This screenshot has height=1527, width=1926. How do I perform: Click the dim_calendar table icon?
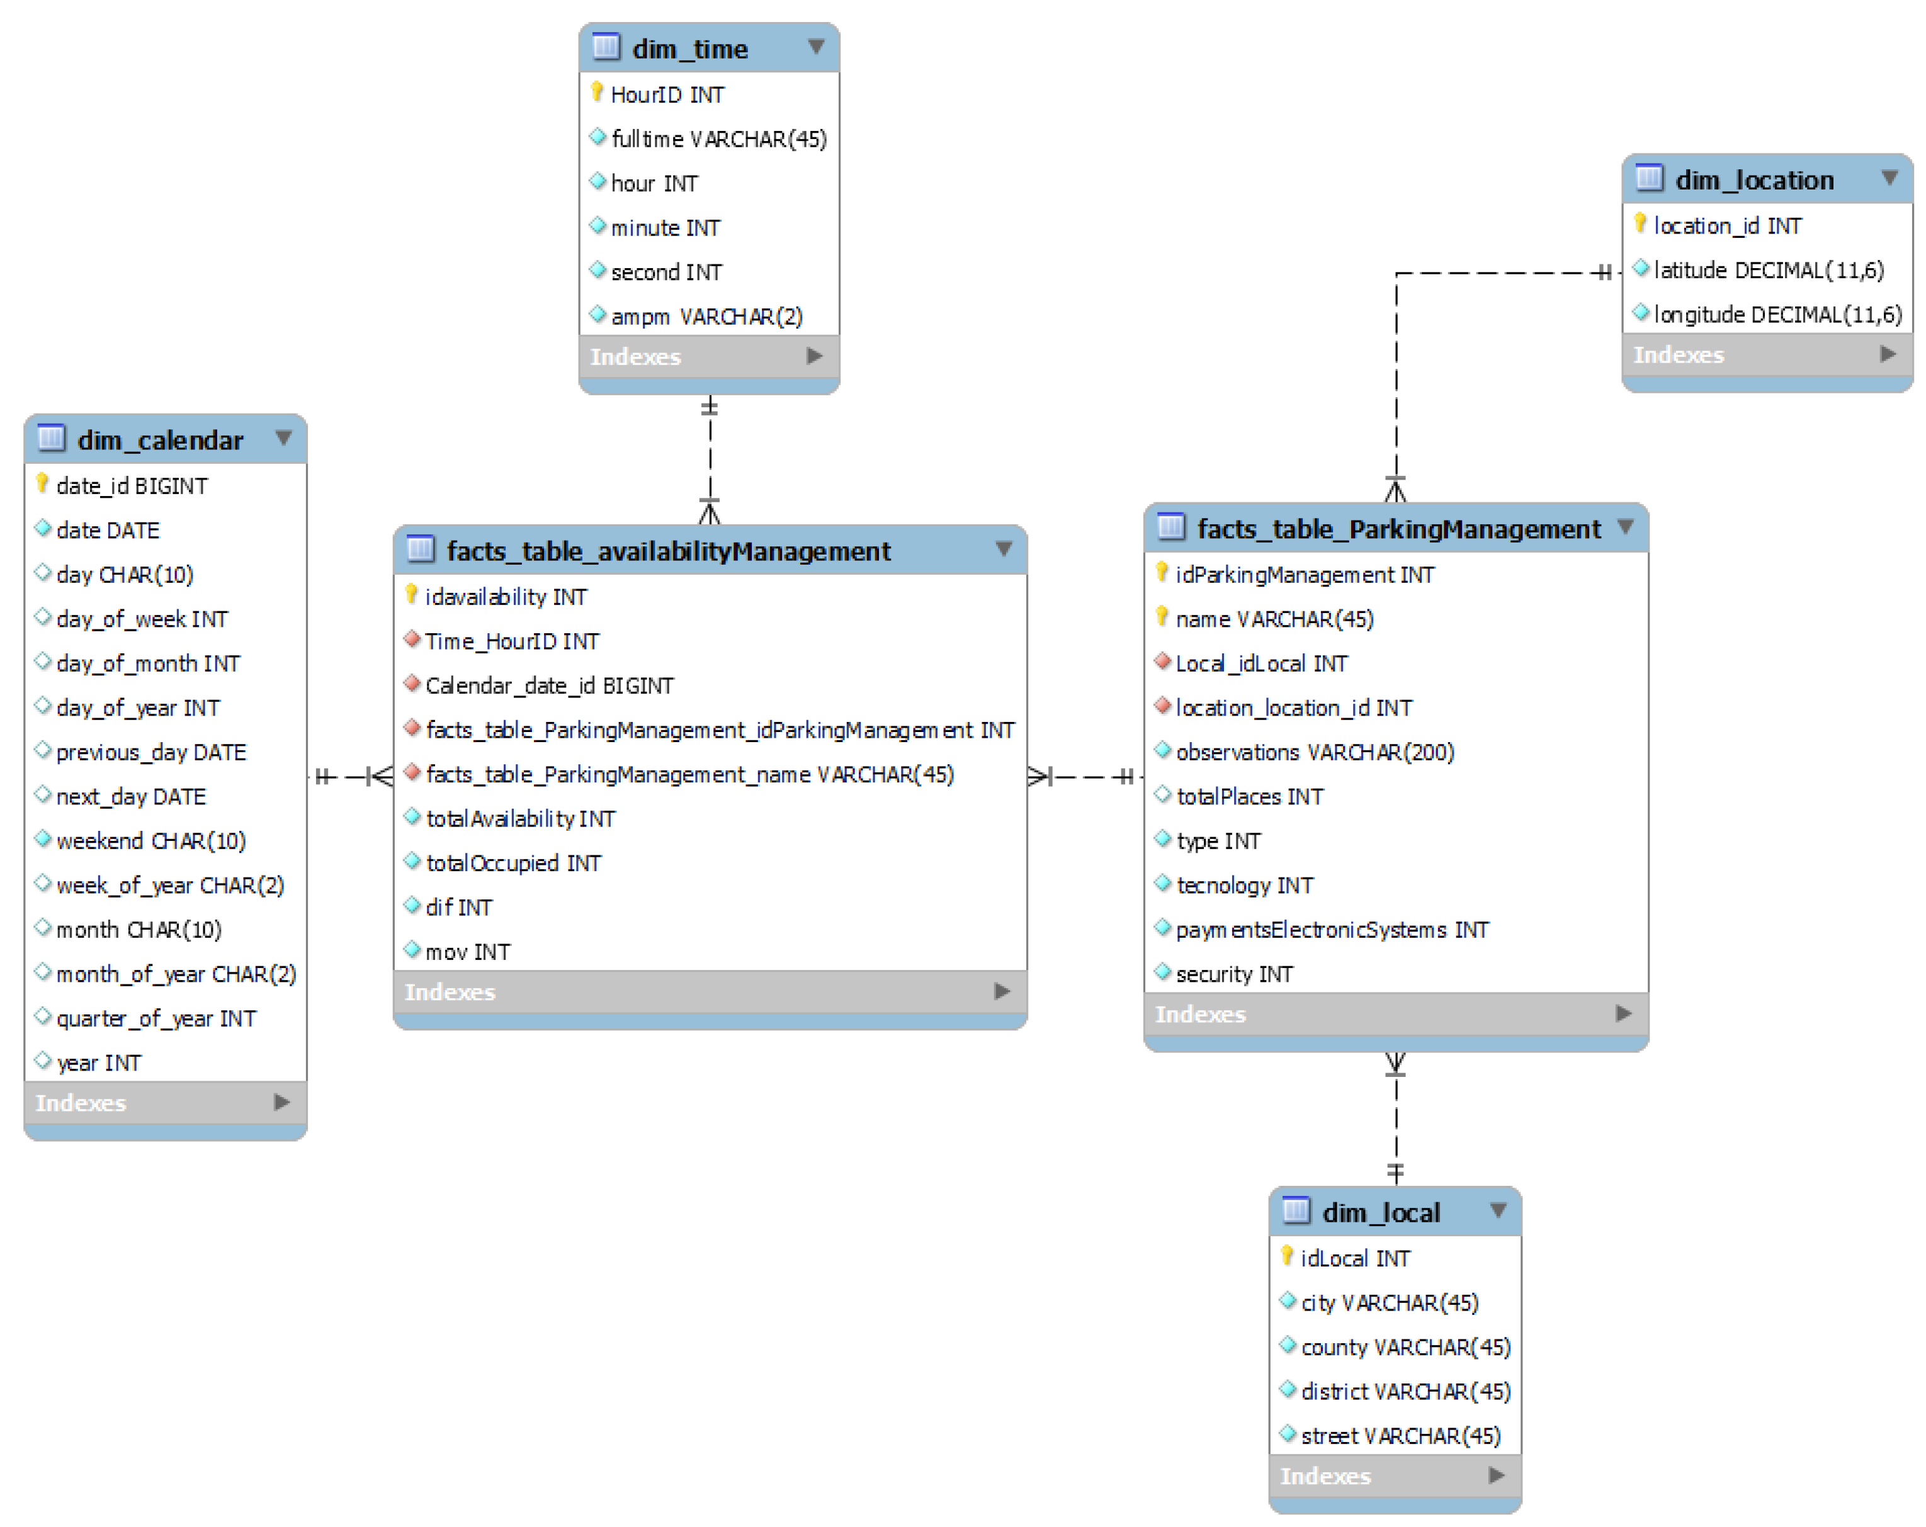(x=51, y=437)
